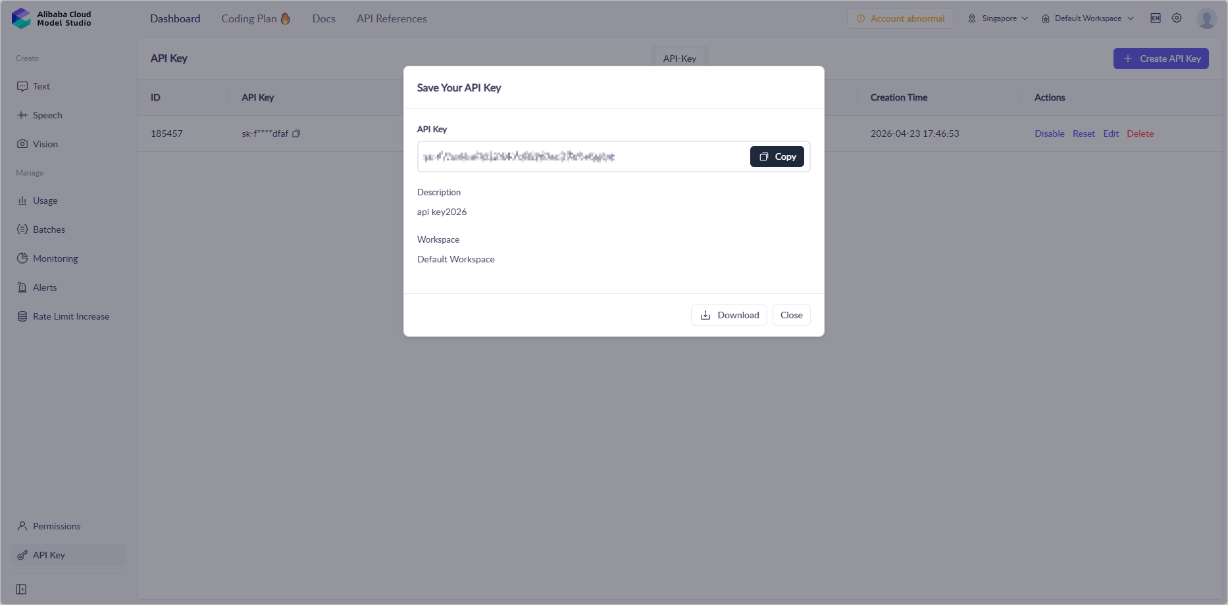Screen dimensions: 1228x605
Task: Copy the API key in dialog
Action: (777, 157)
